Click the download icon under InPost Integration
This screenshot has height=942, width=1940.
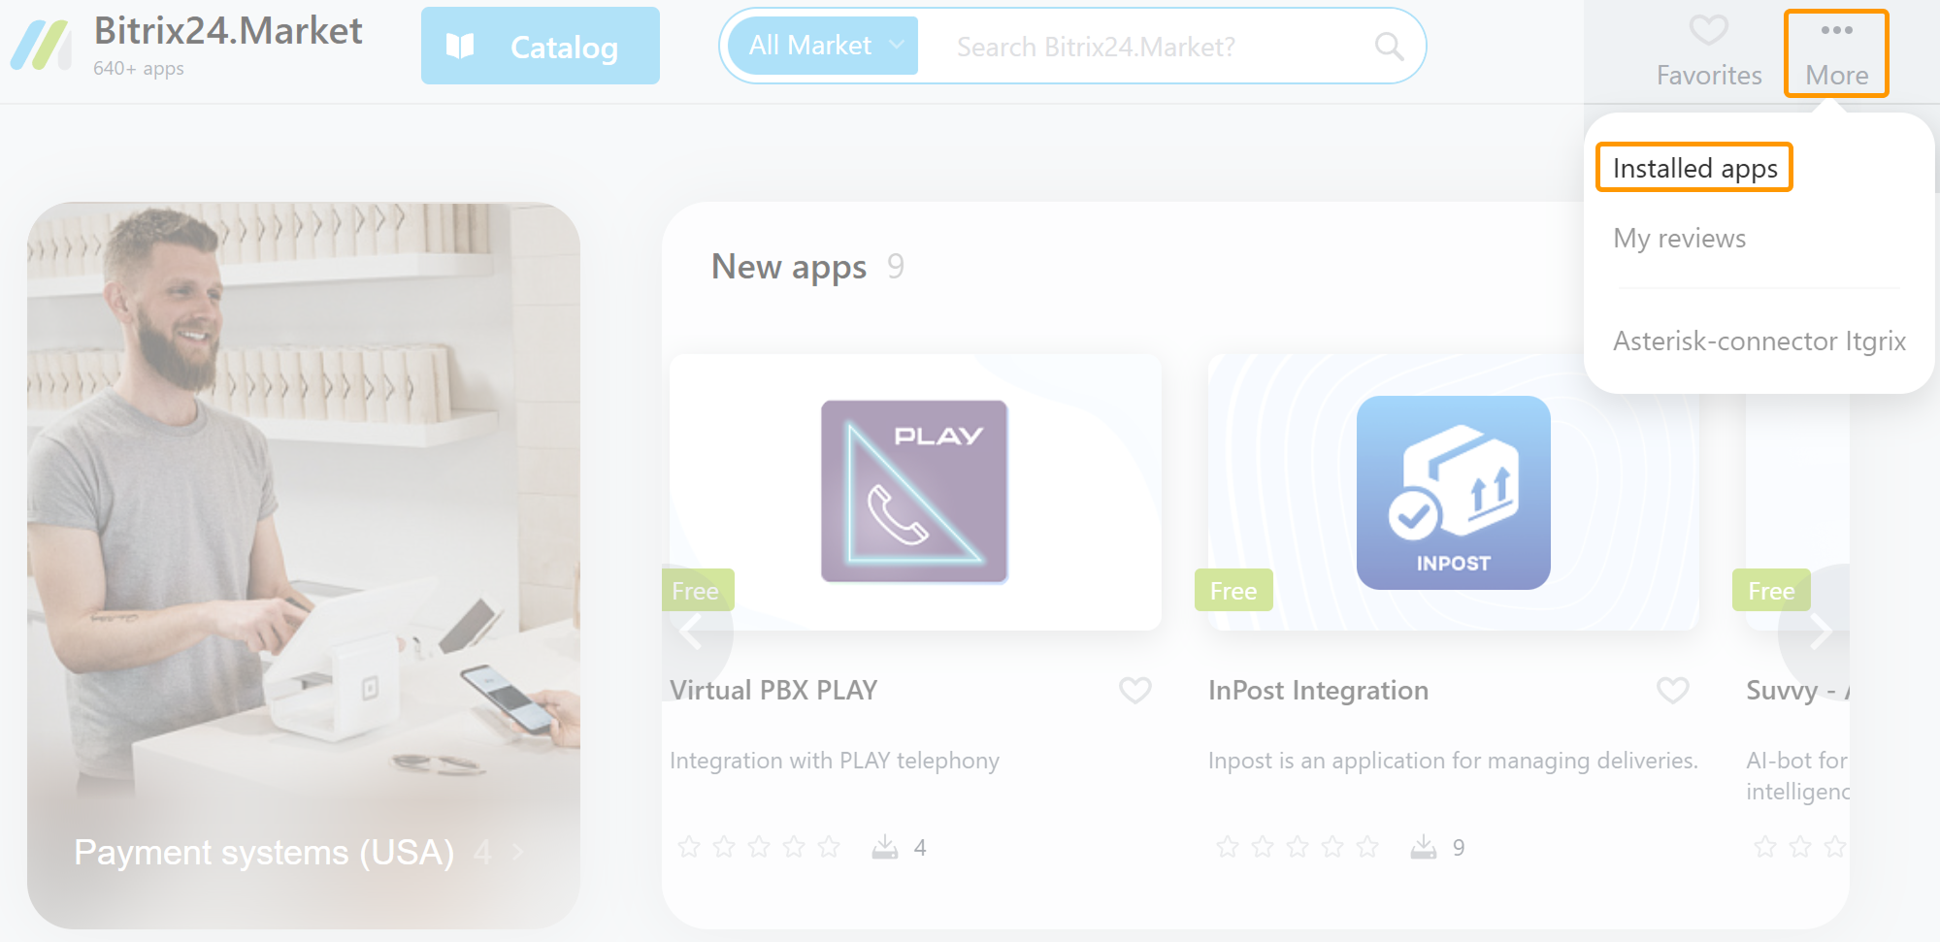coord(1423,847)
